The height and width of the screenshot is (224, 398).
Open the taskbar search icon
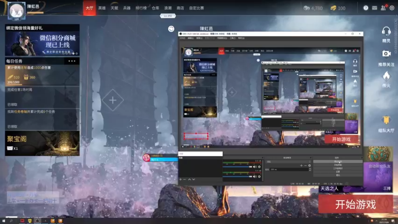(x=11, y=221)
